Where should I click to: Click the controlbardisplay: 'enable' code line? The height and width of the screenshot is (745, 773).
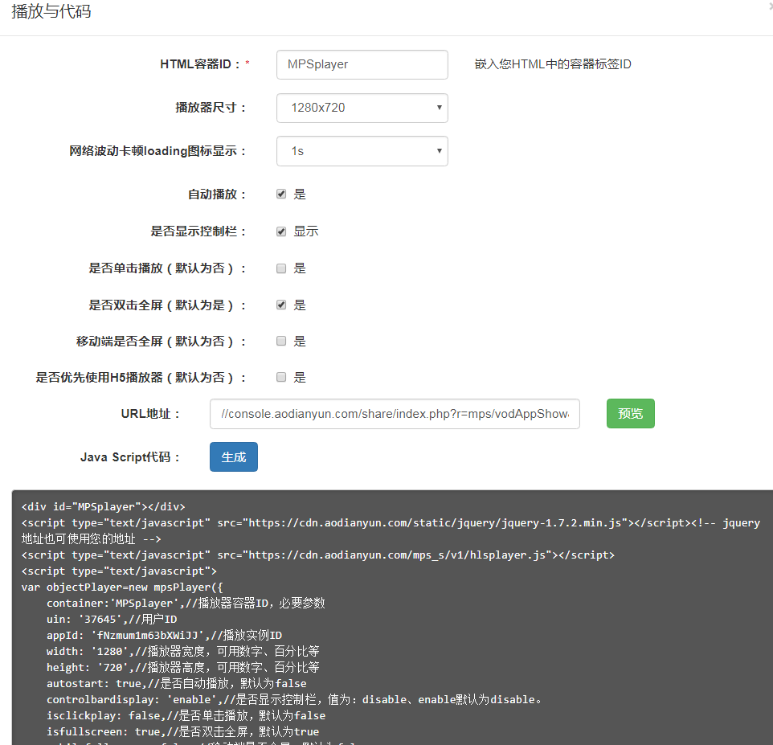294,700
